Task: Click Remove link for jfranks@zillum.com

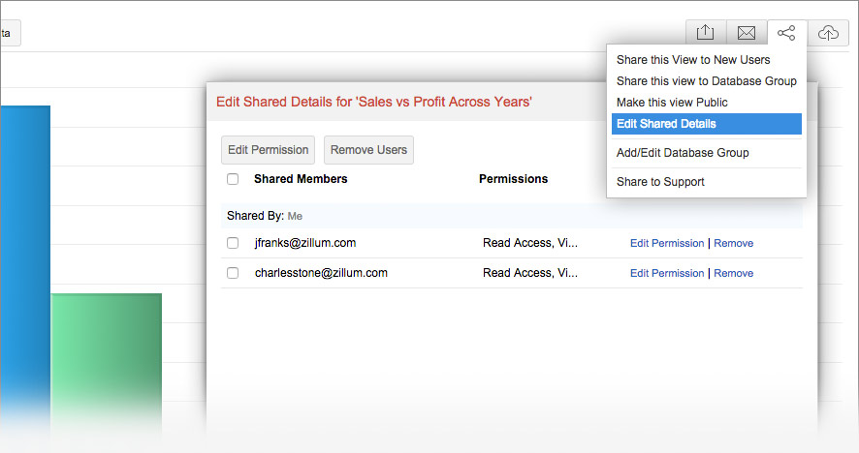Action: pos(733,244)
